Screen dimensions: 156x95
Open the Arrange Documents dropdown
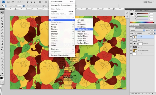pyautogui.click(x=41, y=2)
